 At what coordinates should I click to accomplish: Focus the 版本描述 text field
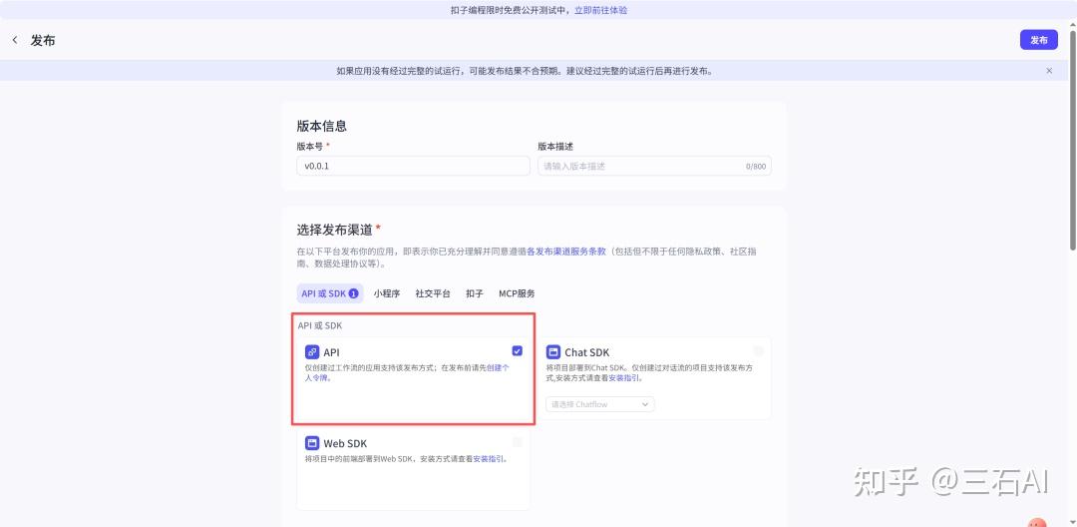pyautogui.click(x=638, y=166)
